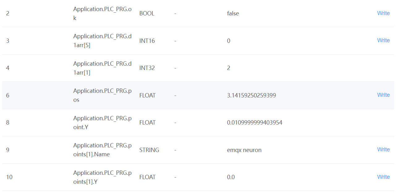Select the Application.PLC_PRG.point.Y tag name
This screenshot has width=403, height=193.
(x=102, y=122)
